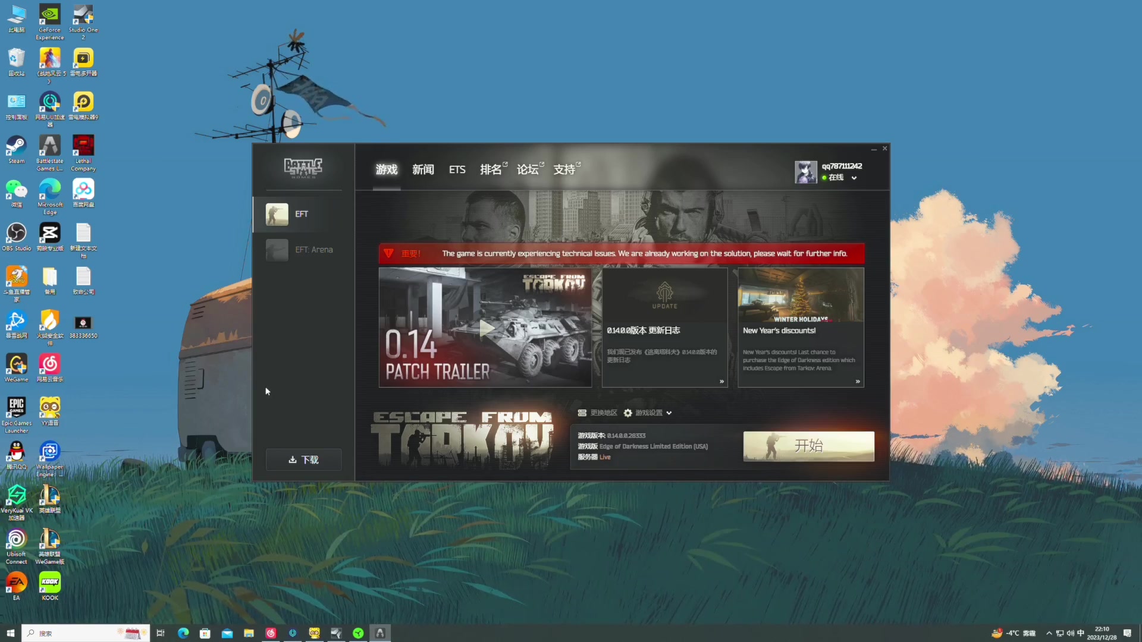Open the notification center icon
The width and height of the screenshot is (1142, 642).
[1127, 633]
